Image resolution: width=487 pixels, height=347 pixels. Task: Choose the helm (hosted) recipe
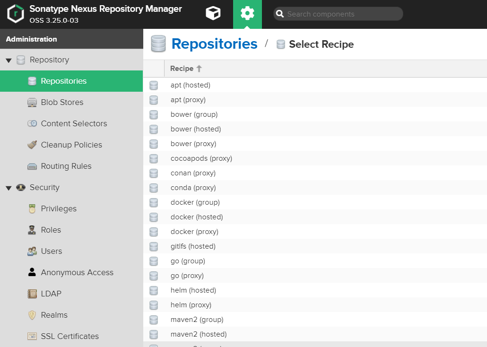click(x=315, y=290)
